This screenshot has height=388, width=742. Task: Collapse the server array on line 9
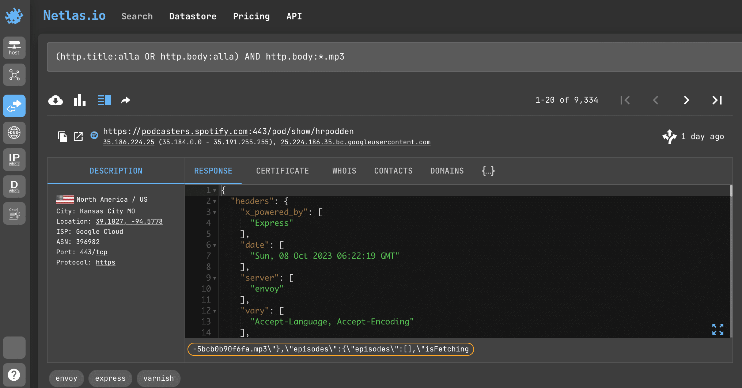[215, 278]
